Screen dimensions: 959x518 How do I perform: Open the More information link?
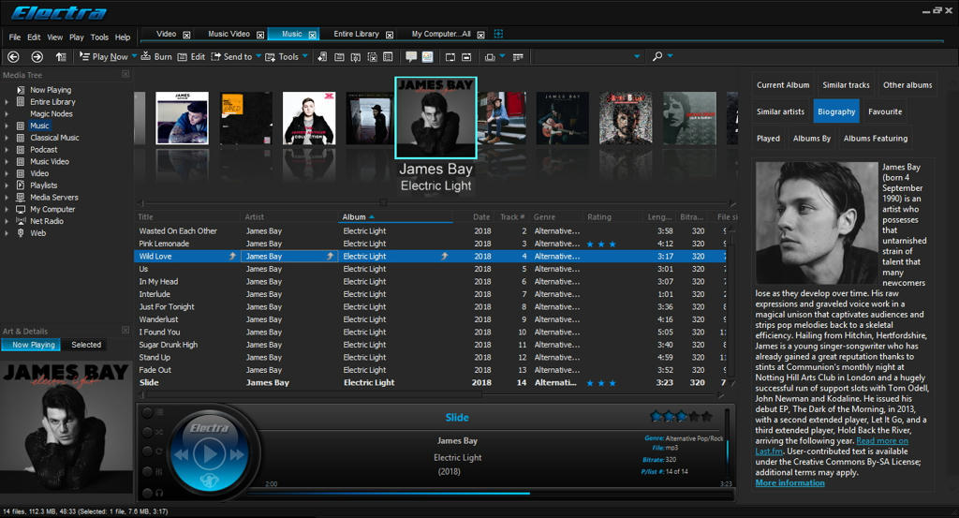(789, 483)
